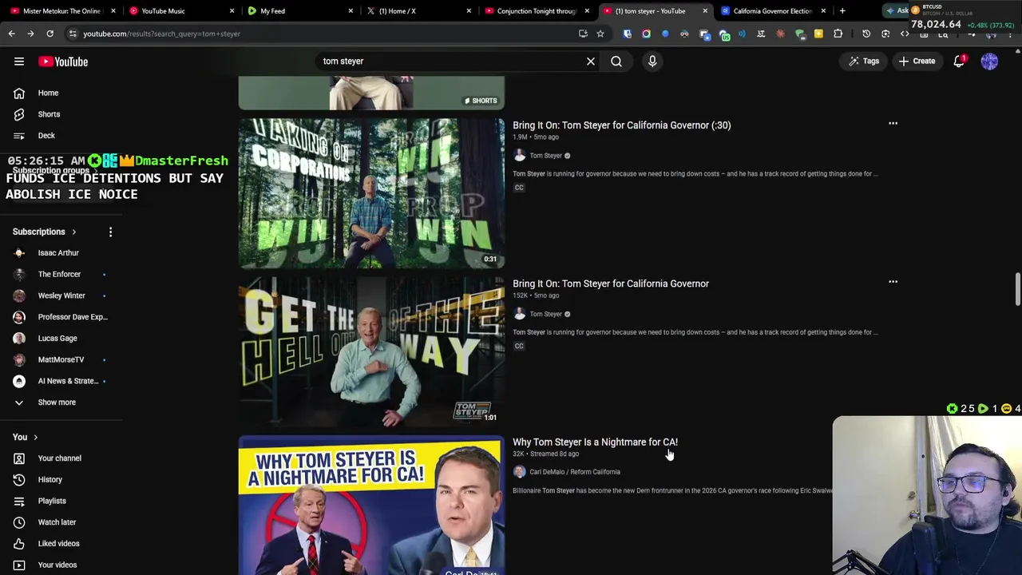Click Taking On Corporations video thumbnail
Screen dimensions: 1022x575
coord(371,193)
